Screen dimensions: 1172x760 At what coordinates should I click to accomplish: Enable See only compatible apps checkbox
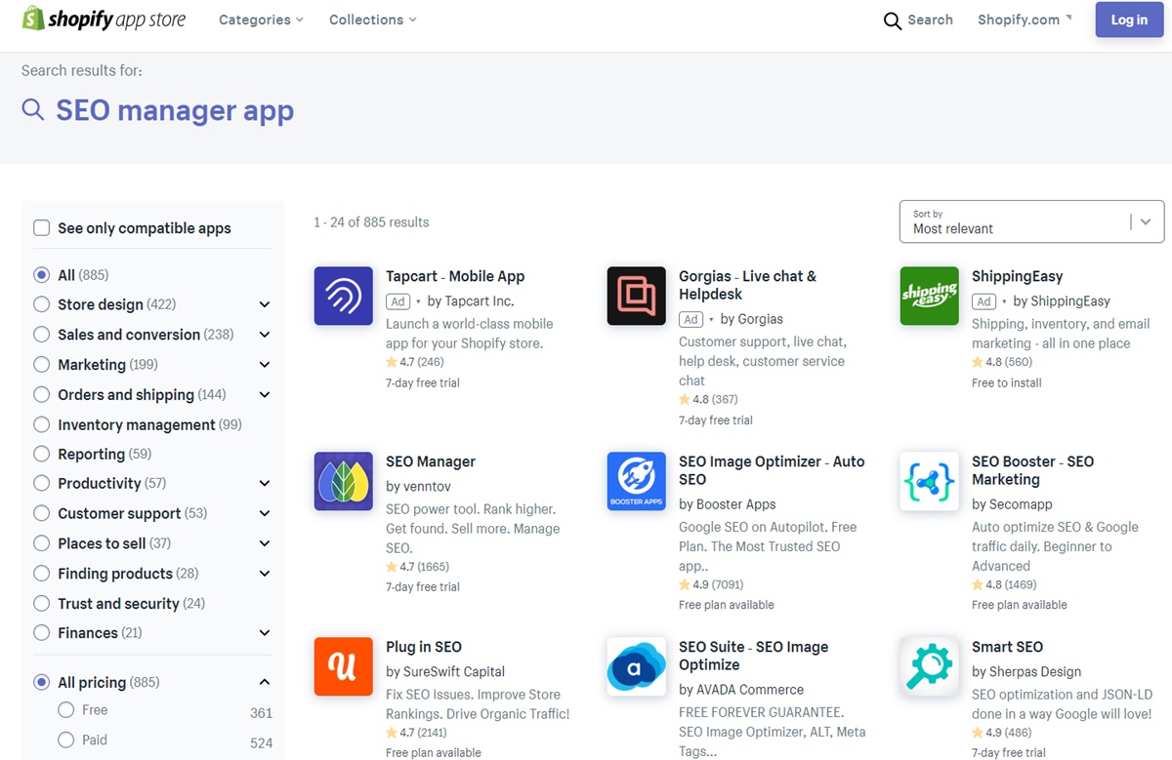(x=42, y=228)
